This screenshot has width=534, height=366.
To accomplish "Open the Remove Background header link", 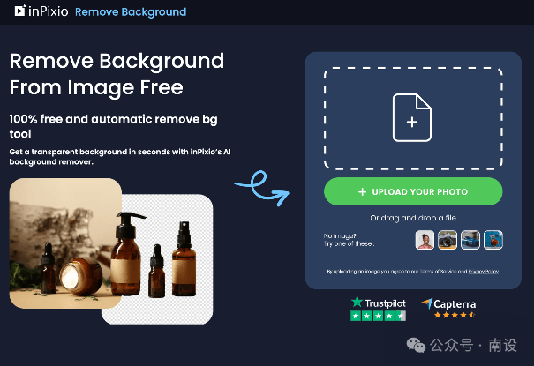I will 131,11.
